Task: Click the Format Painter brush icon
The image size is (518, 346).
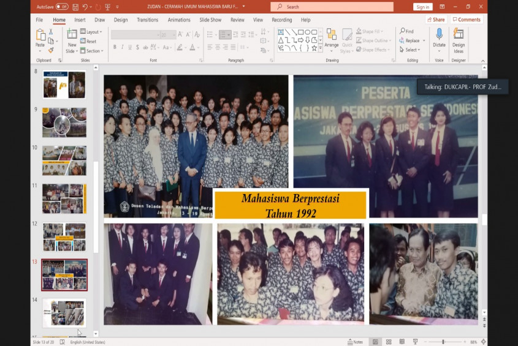Action: pos(51,50)
